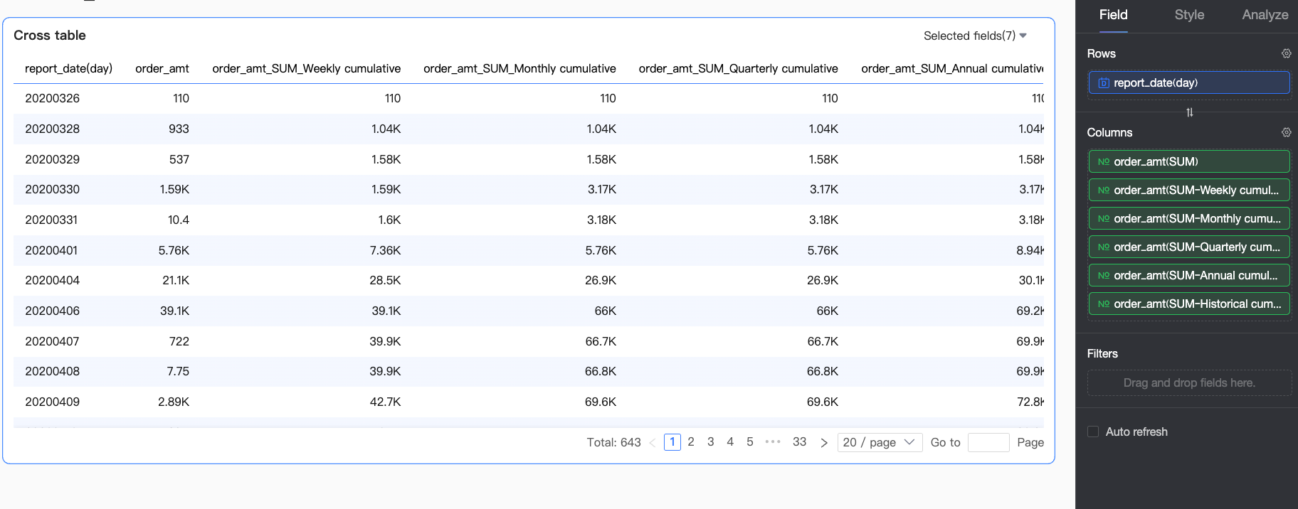Go to page 5
This screenshot has height=509, width=1298.
749,442
